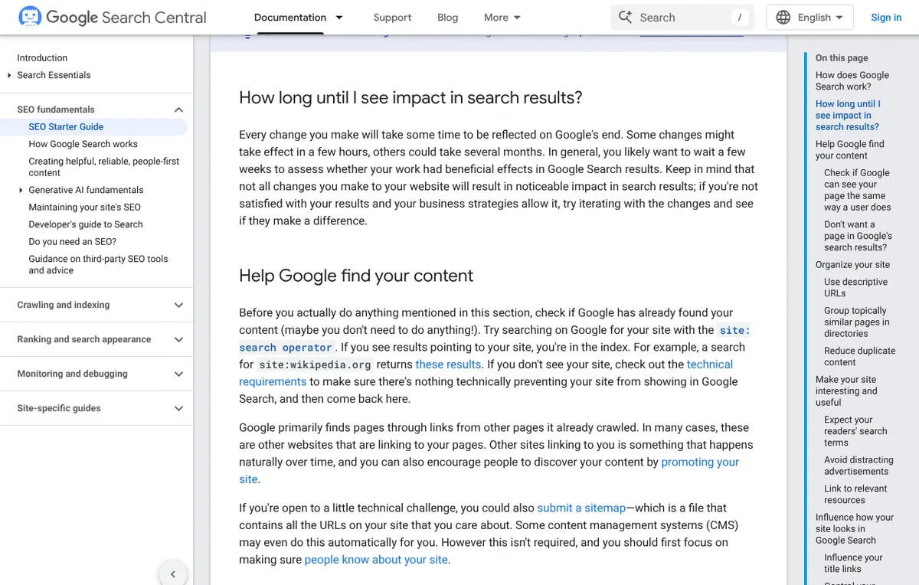The width and height of the screenshot is (919, 585).
Task: Collapse the left navigation with the arrow button
Action: [173, 574]
